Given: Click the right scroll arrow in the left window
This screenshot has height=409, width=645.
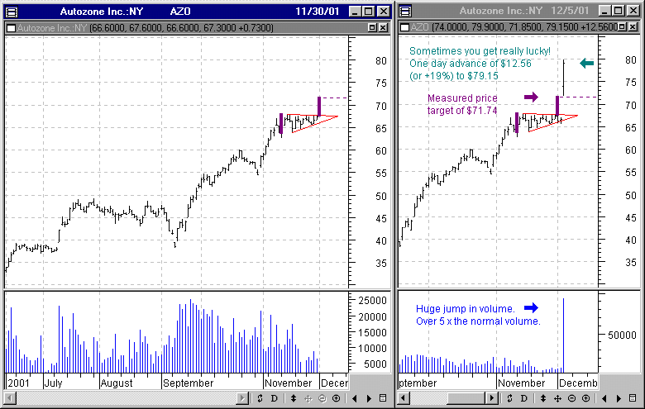Looking at the screenshot, I should point(242,398).
